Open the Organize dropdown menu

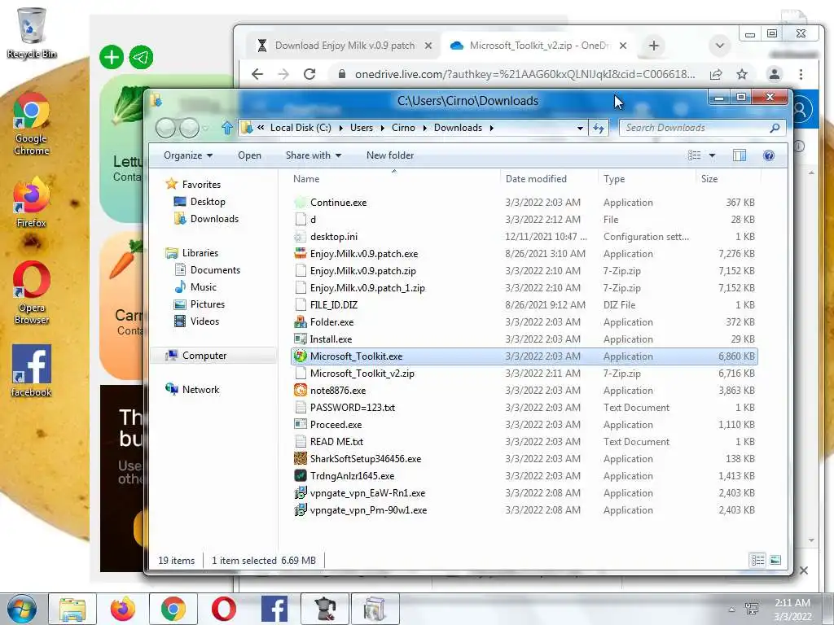(x=188, y=155)
